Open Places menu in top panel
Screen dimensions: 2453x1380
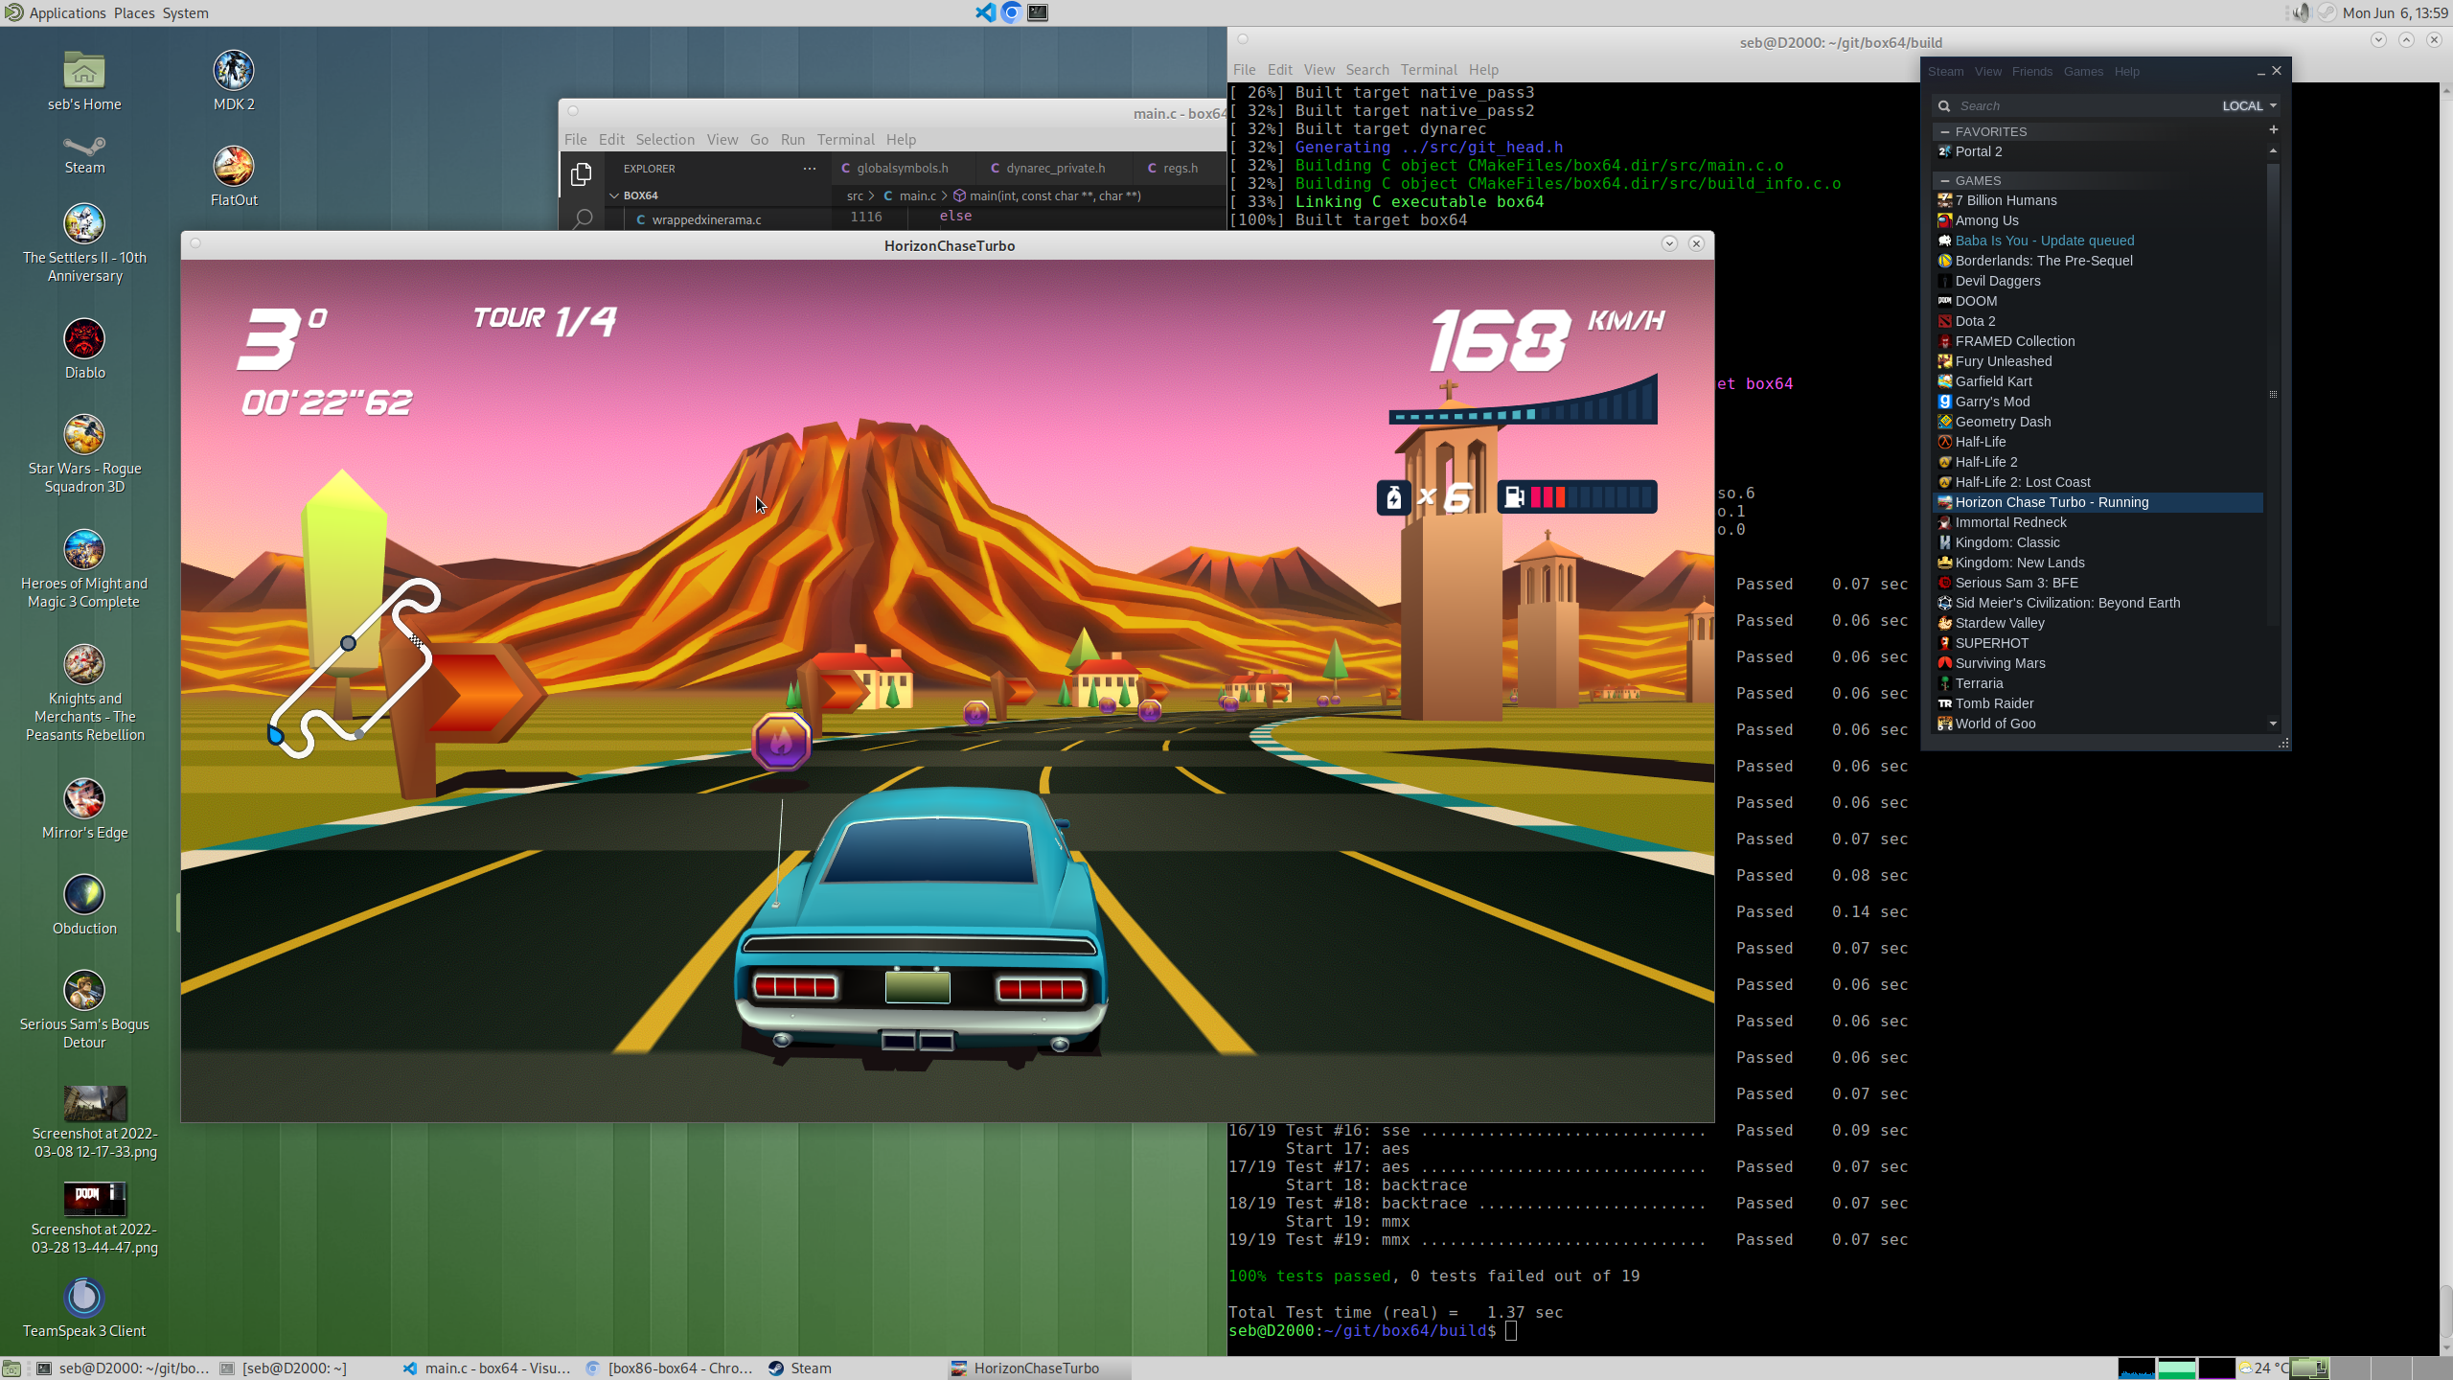[134, 12]
